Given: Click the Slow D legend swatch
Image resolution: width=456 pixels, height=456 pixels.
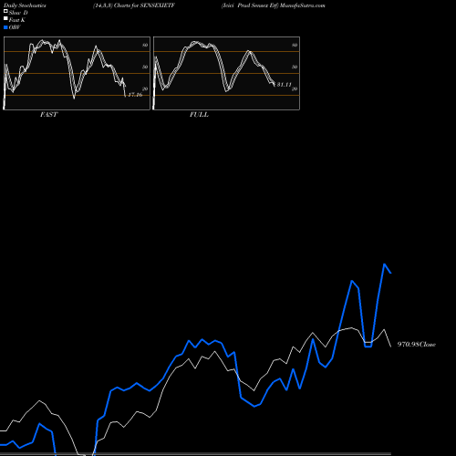Looking at the screenshot, I should 5,12.
